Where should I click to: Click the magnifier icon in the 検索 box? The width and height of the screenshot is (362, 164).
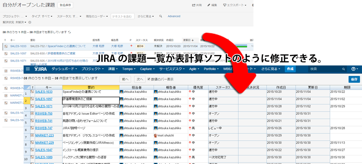coord(344,69)
